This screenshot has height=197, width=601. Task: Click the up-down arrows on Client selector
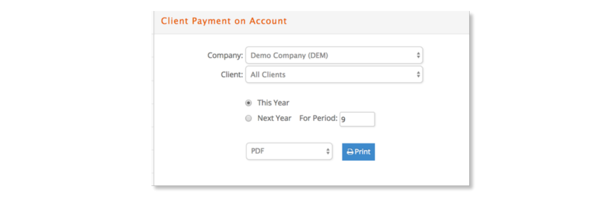coord(418,74)
